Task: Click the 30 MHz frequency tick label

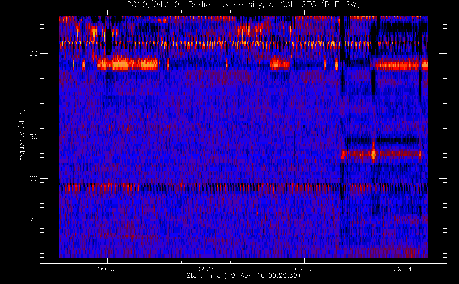Action: (x=33, y=54)
